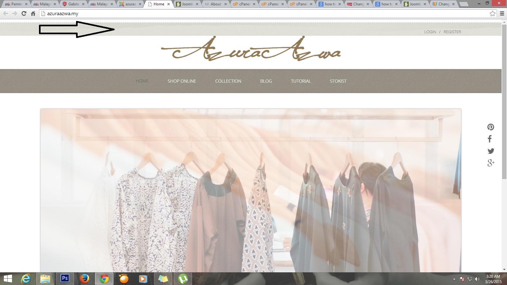Click the clothing rack banner image
The width and height of the screenshot is (507, 285).
(251, 190)
